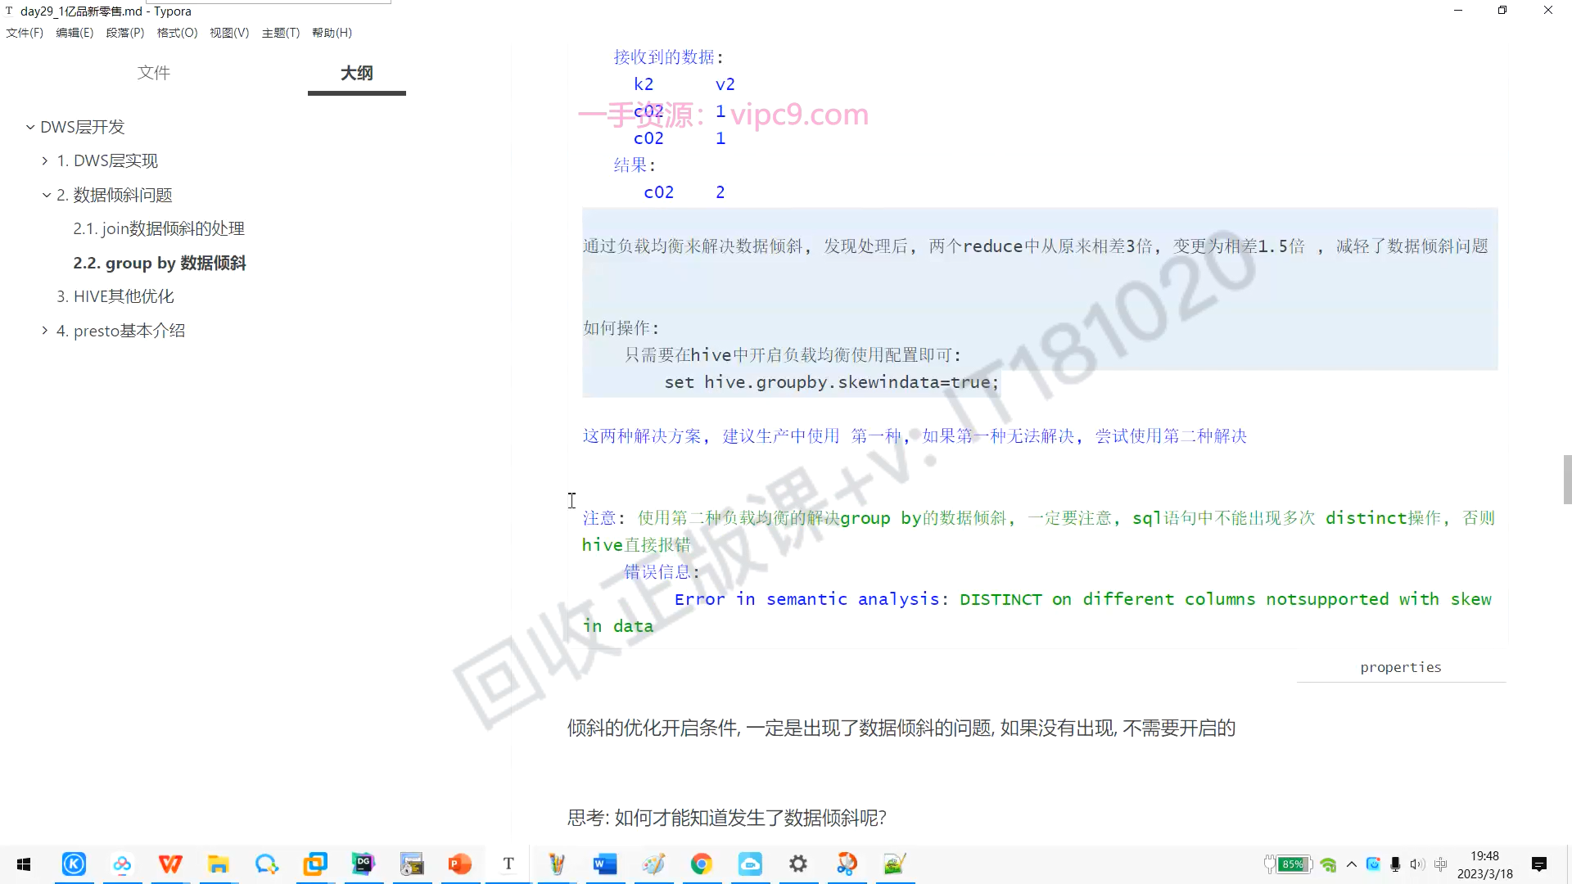Open notification center icon

coord(1539,864)
